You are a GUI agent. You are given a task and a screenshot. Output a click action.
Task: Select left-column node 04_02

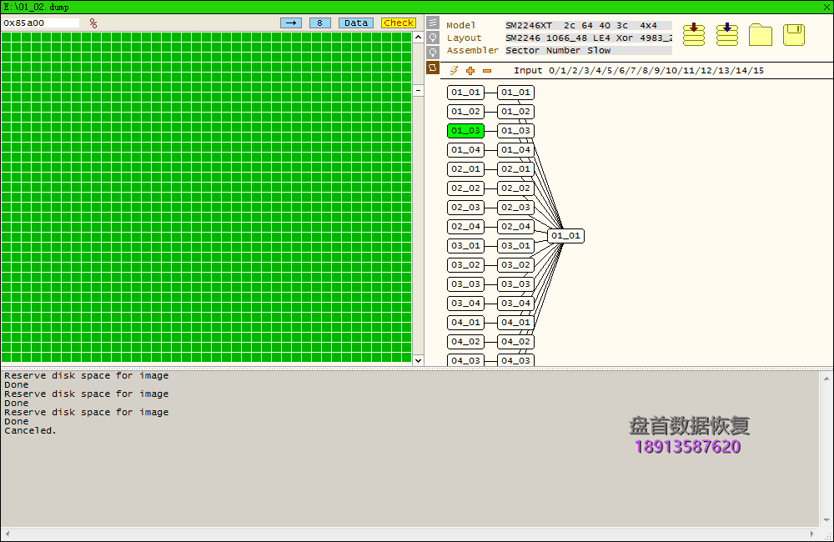465,342
